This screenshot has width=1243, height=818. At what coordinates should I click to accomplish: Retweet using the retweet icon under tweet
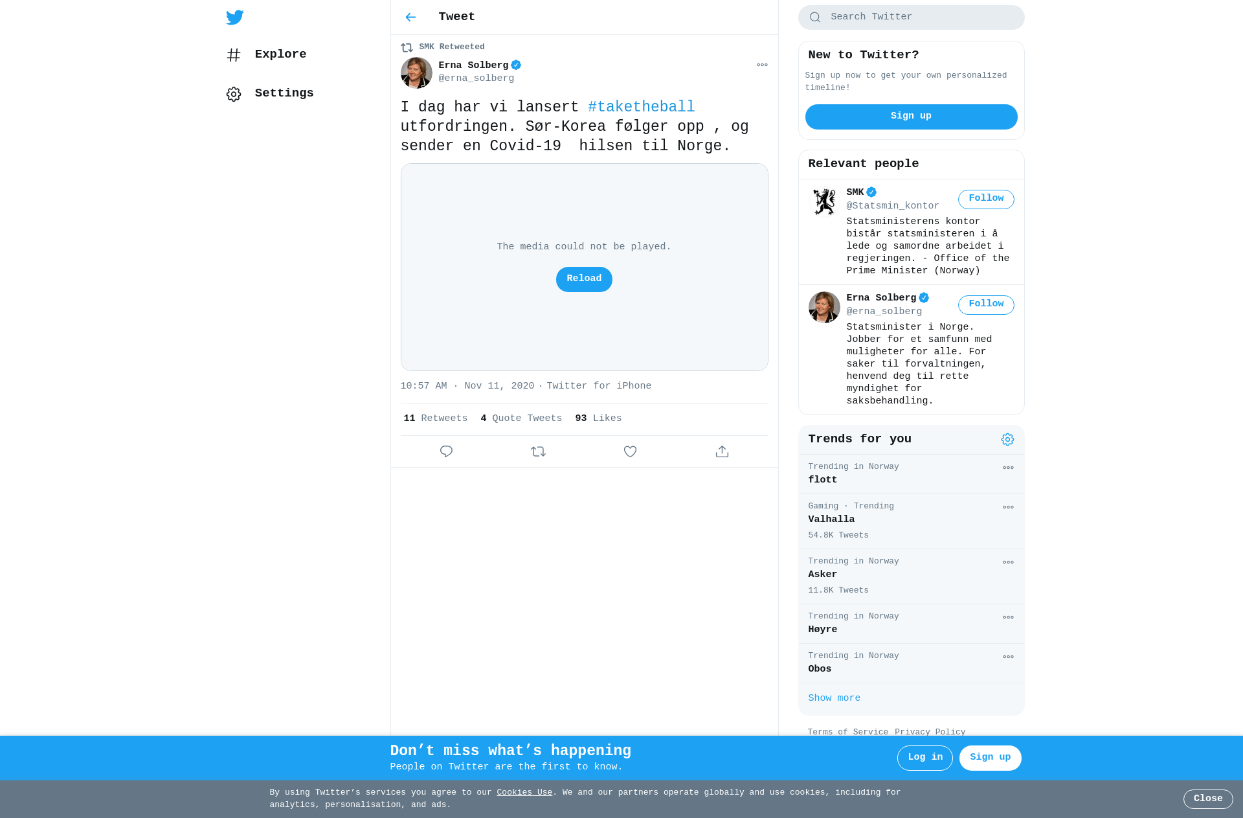coord(538,451)
